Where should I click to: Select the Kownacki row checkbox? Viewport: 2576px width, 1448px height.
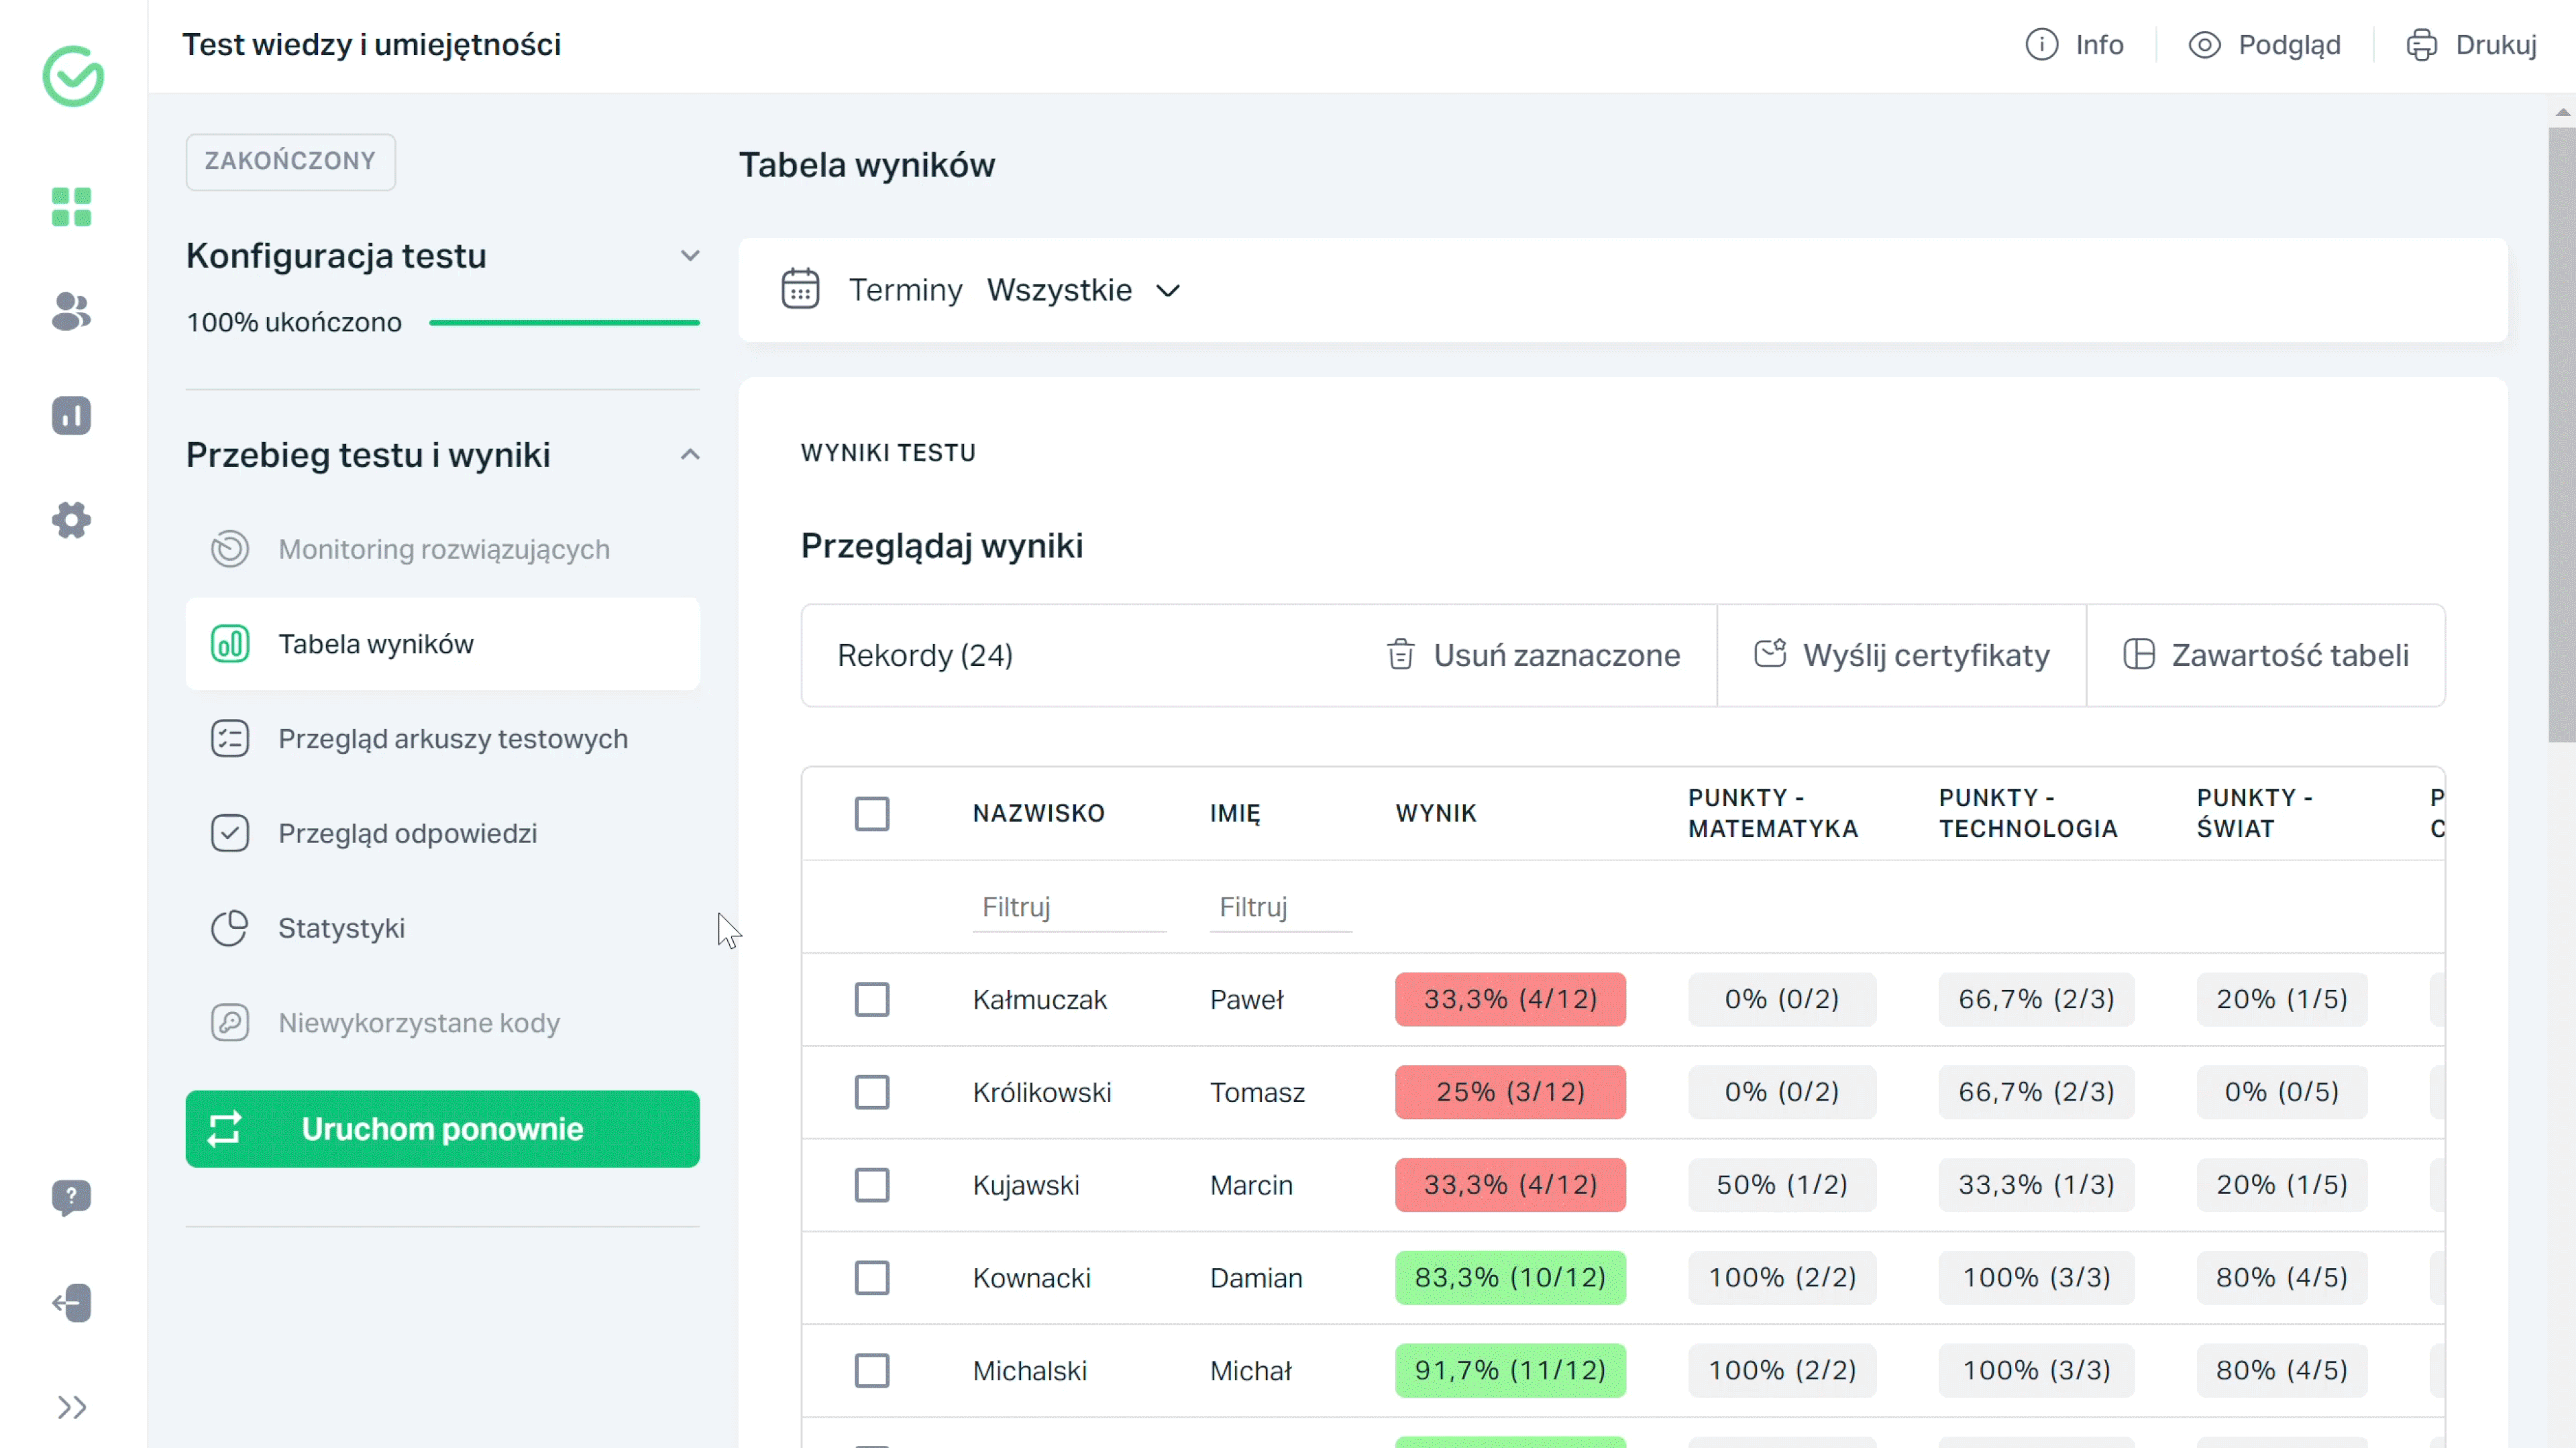click(872, 1278)
